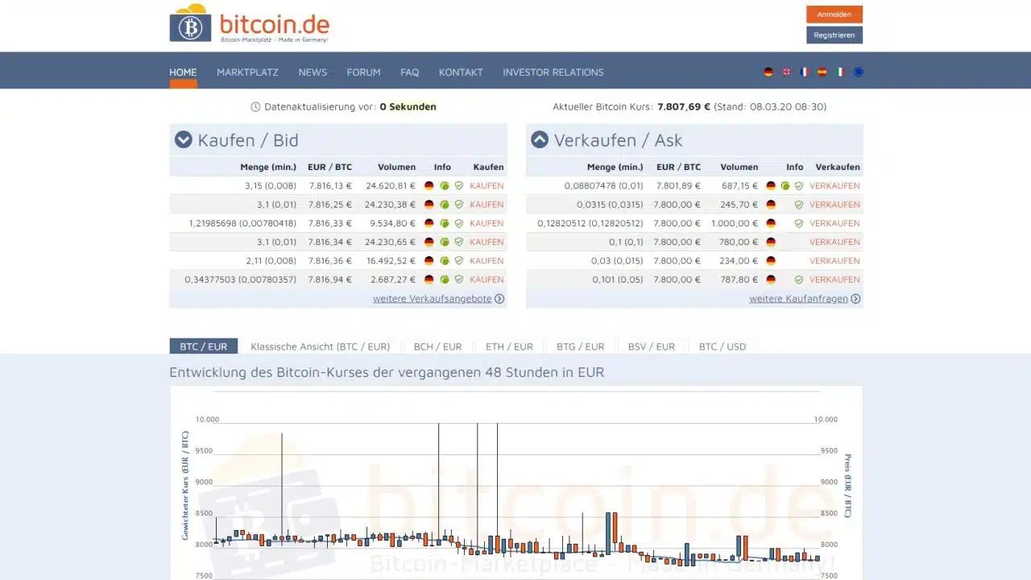Toggle the Verkaufen / Ask panel chevron

click(x=540, y=140)
